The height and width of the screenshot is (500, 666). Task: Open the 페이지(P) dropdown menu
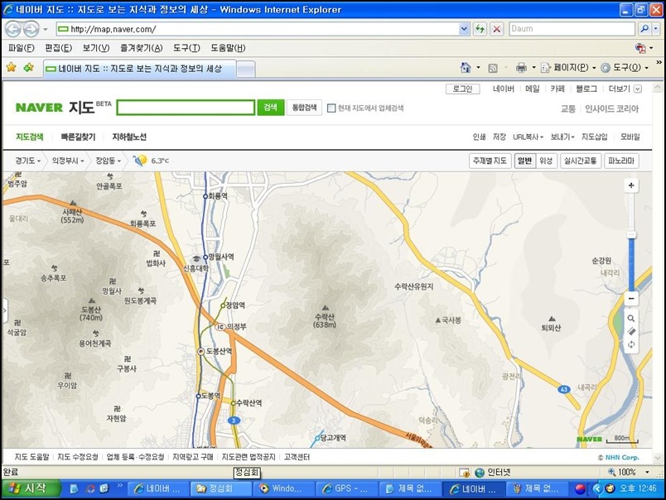coord(568,68)
